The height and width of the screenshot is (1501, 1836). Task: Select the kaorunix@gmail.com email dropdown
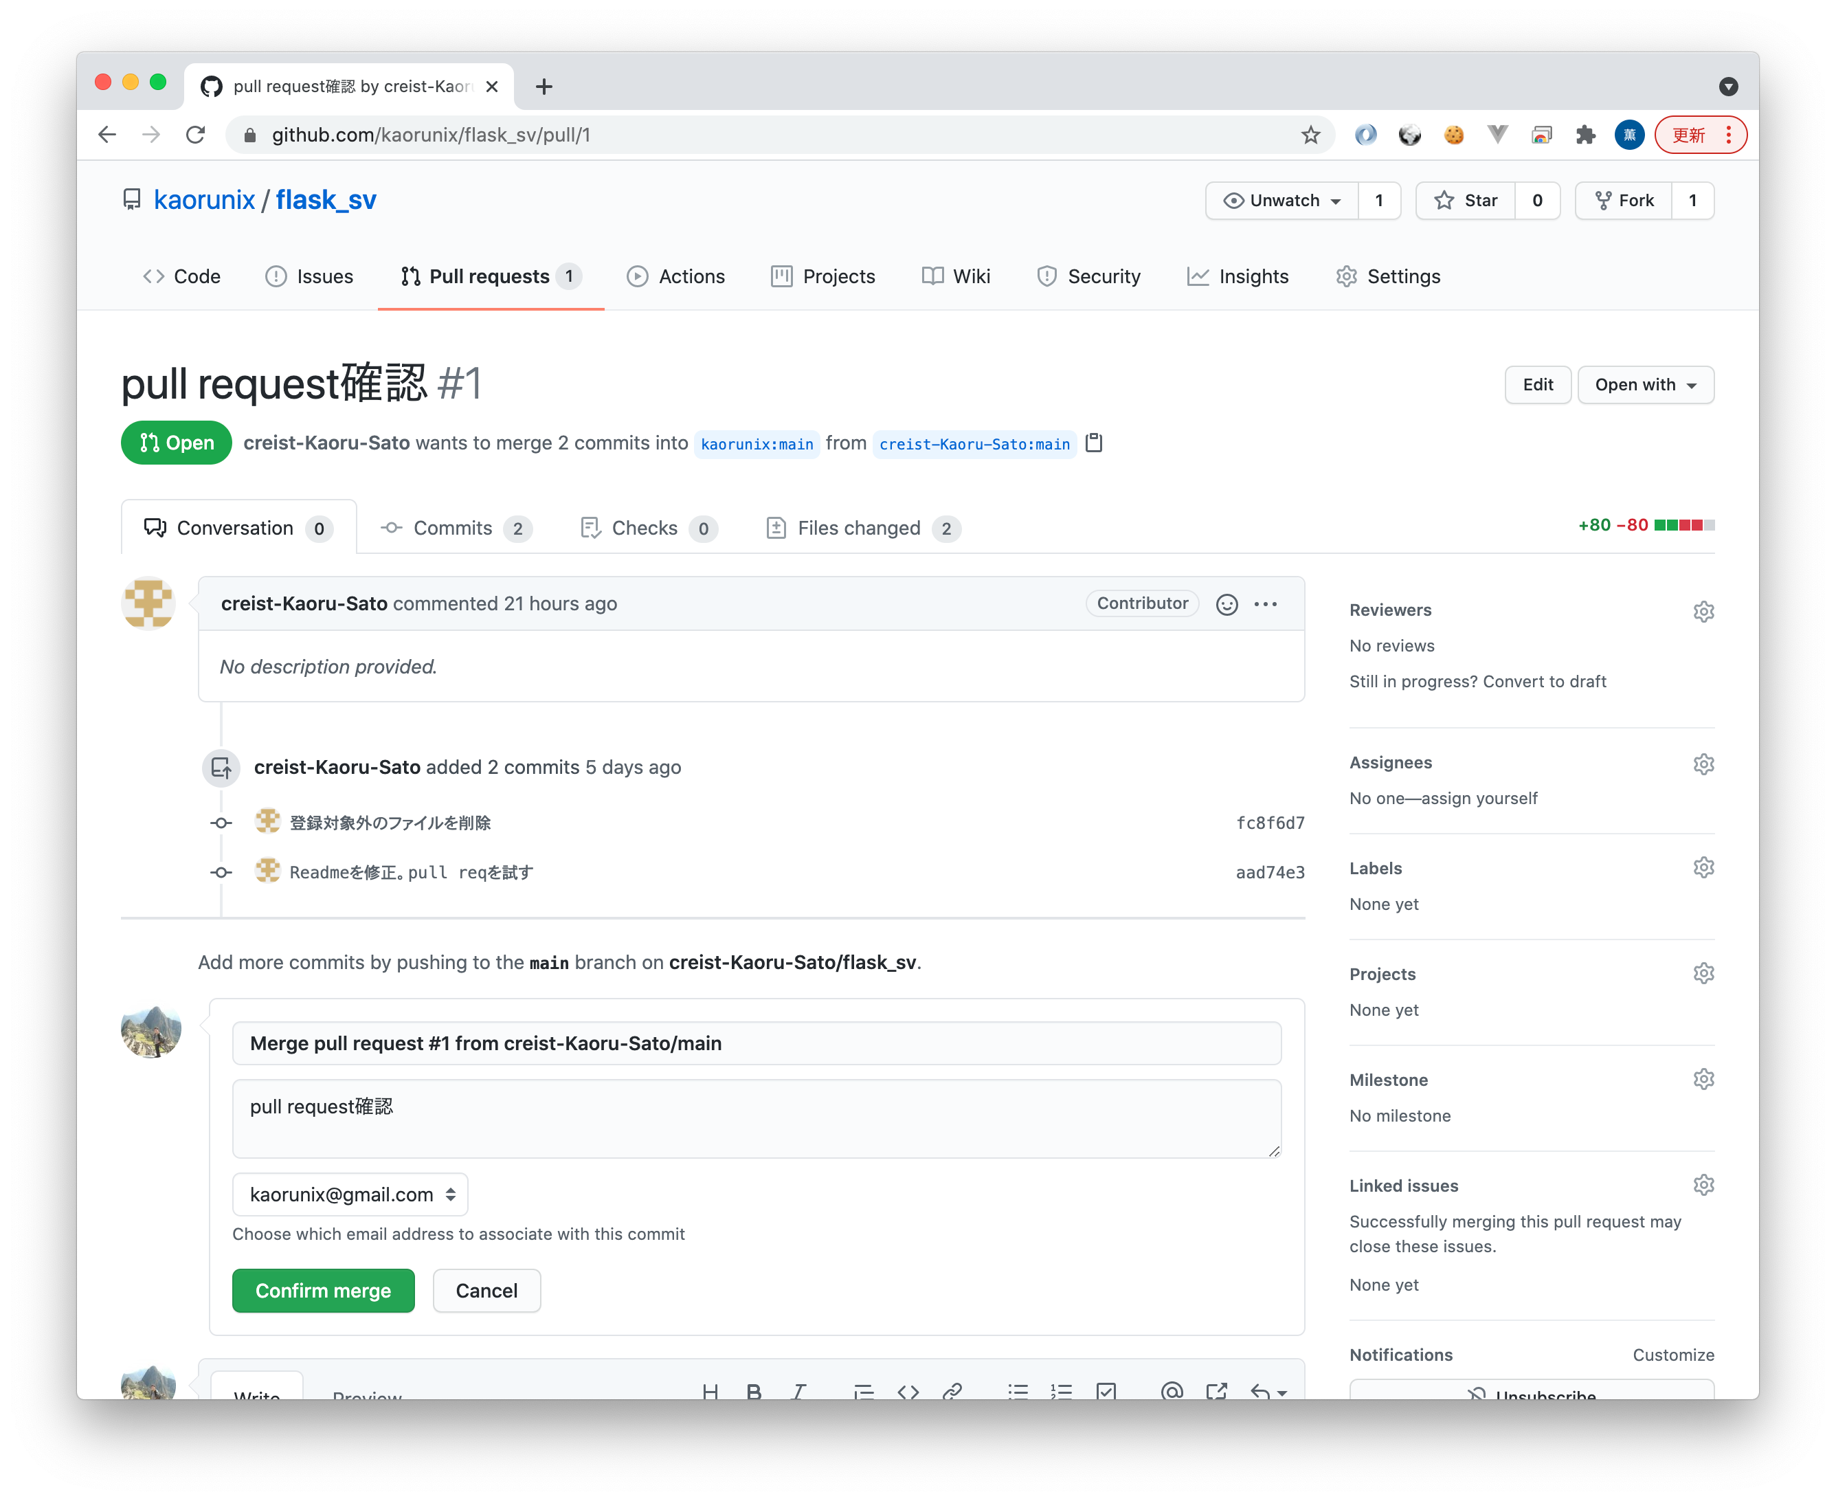tap(350, 1194)
